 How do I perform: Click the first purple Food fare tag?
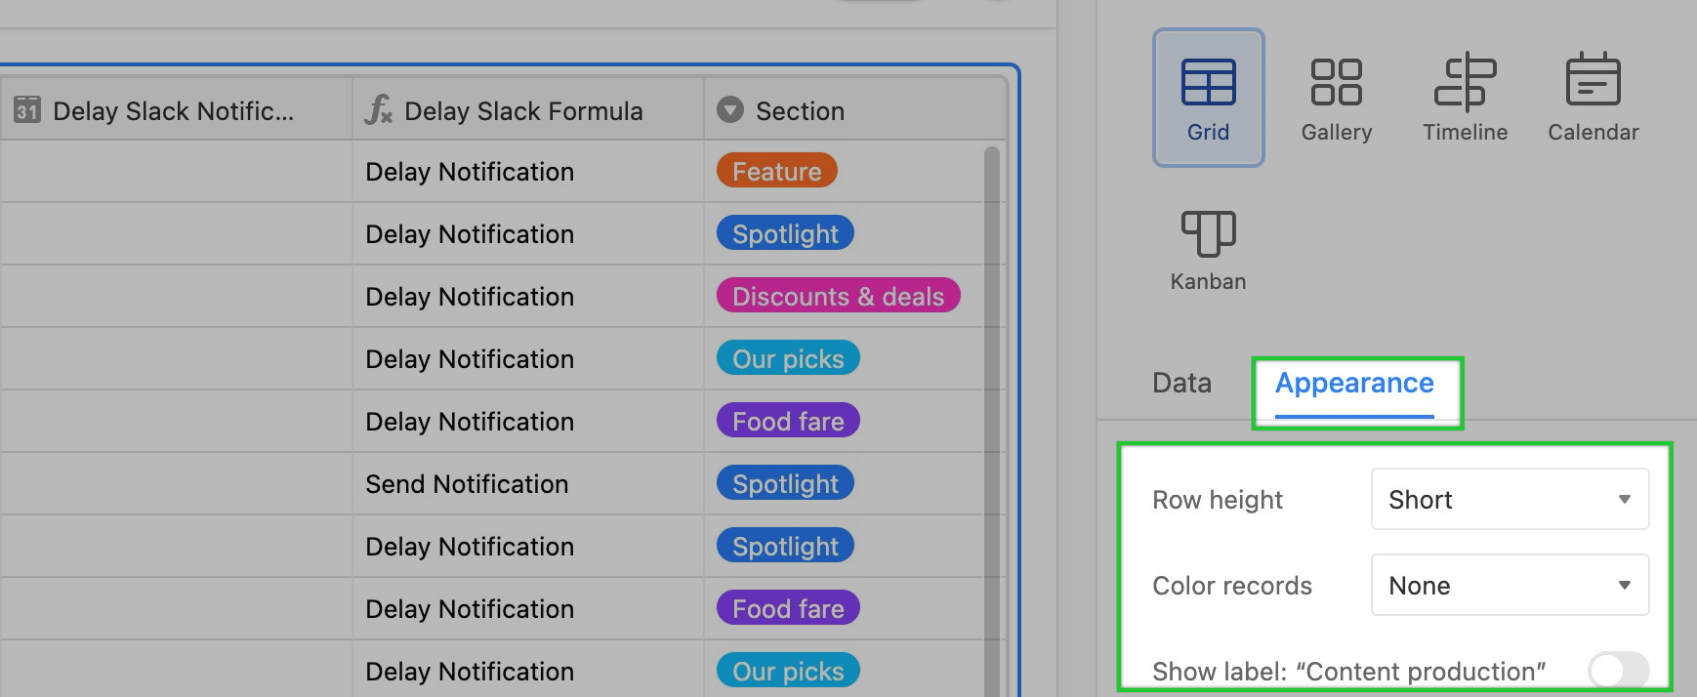point(788,421)
